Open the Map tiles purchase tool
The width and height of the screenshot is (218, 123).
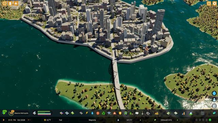[x=148, y=113]
